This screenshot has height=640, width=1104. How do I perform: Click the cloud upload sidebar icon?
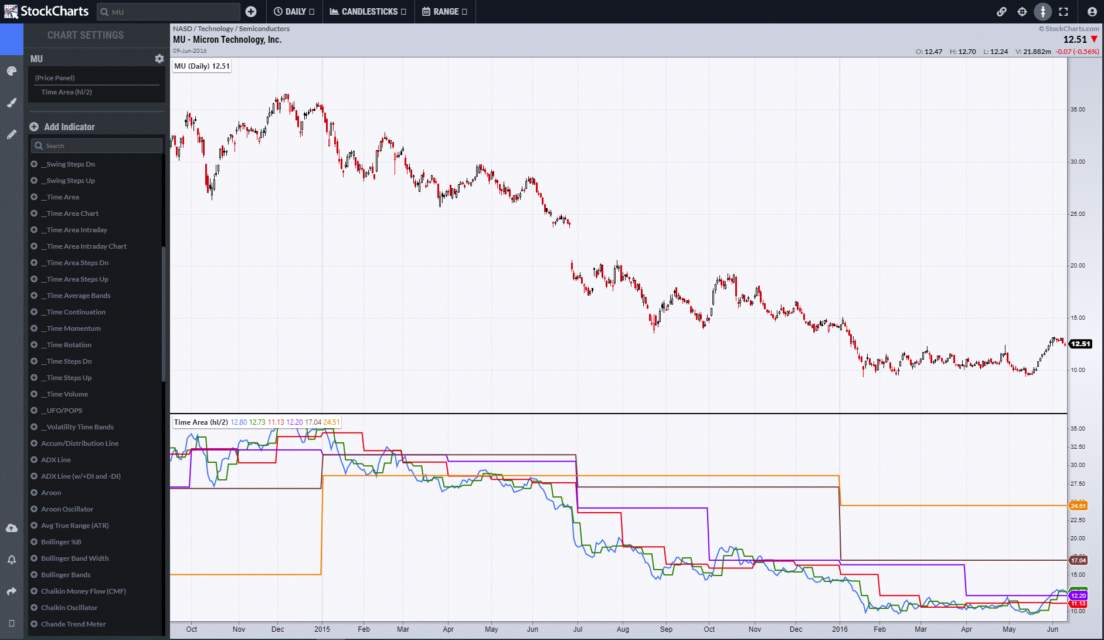click(12, 528)
